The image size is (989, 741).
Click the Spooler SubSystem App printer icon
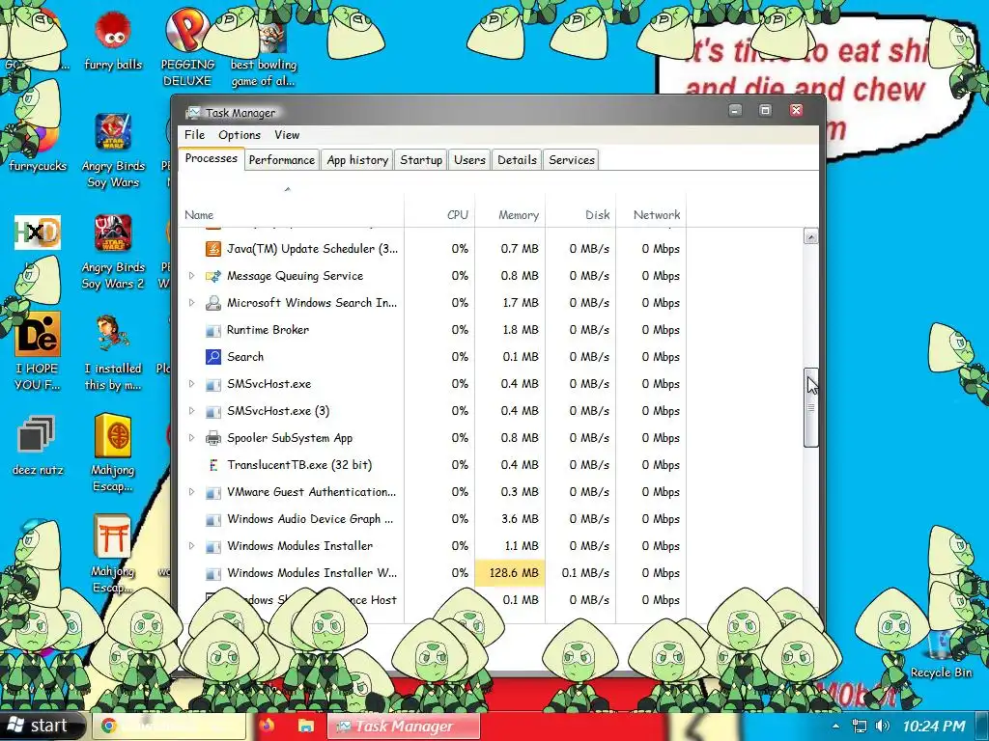coord(213,438)
